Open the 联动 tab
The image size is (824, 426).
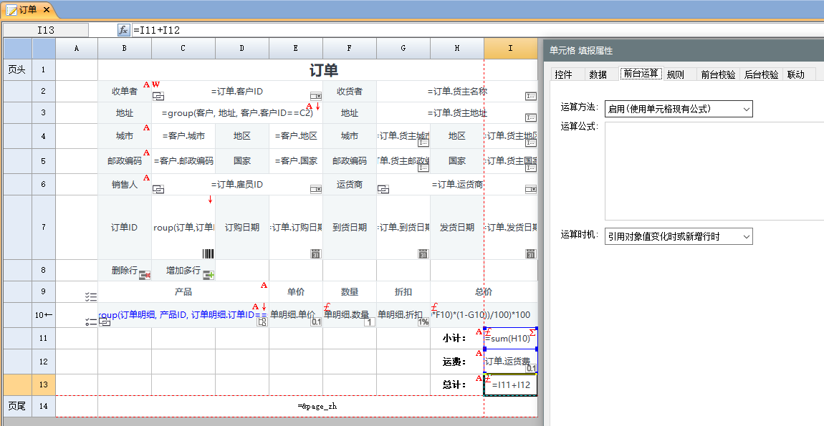tap(795, 74)
